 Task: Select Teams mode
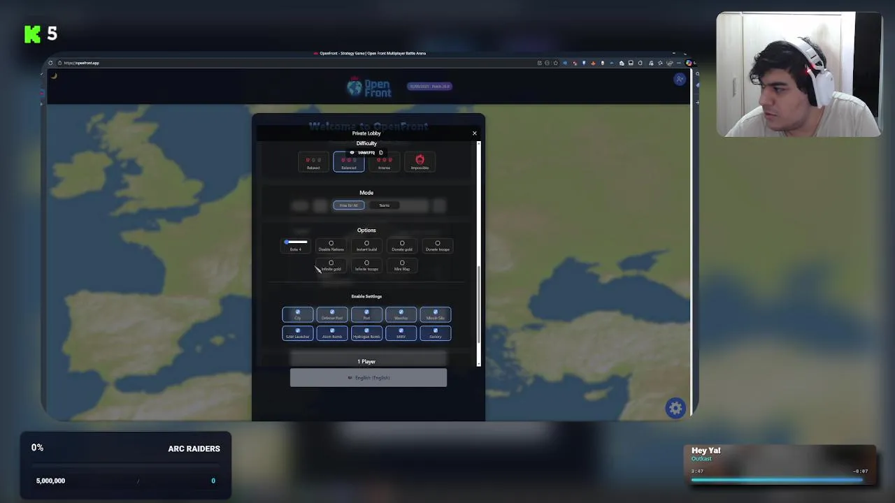click(x=384, y=205)
